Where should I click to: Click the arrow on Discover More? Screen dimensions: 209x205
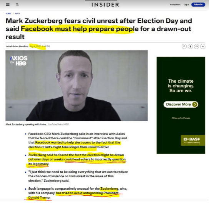pyautogui.click(x=195, y=104)
